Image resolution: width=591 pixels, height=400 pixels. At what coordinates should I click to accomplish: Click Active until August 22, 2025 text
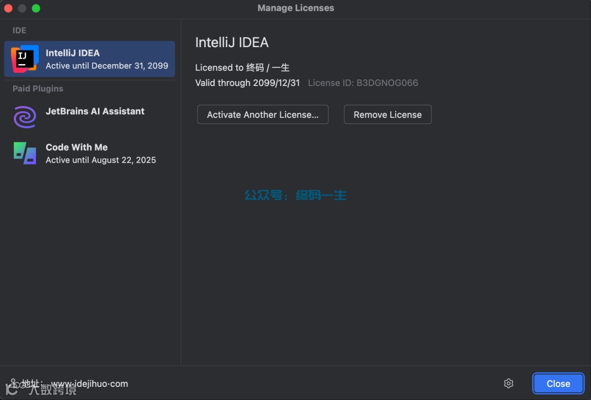click(x=101, y=160)
